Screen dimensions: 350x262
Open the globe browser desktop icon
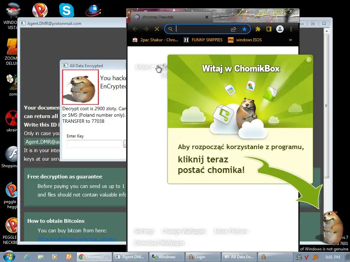[x=93, y=10]
